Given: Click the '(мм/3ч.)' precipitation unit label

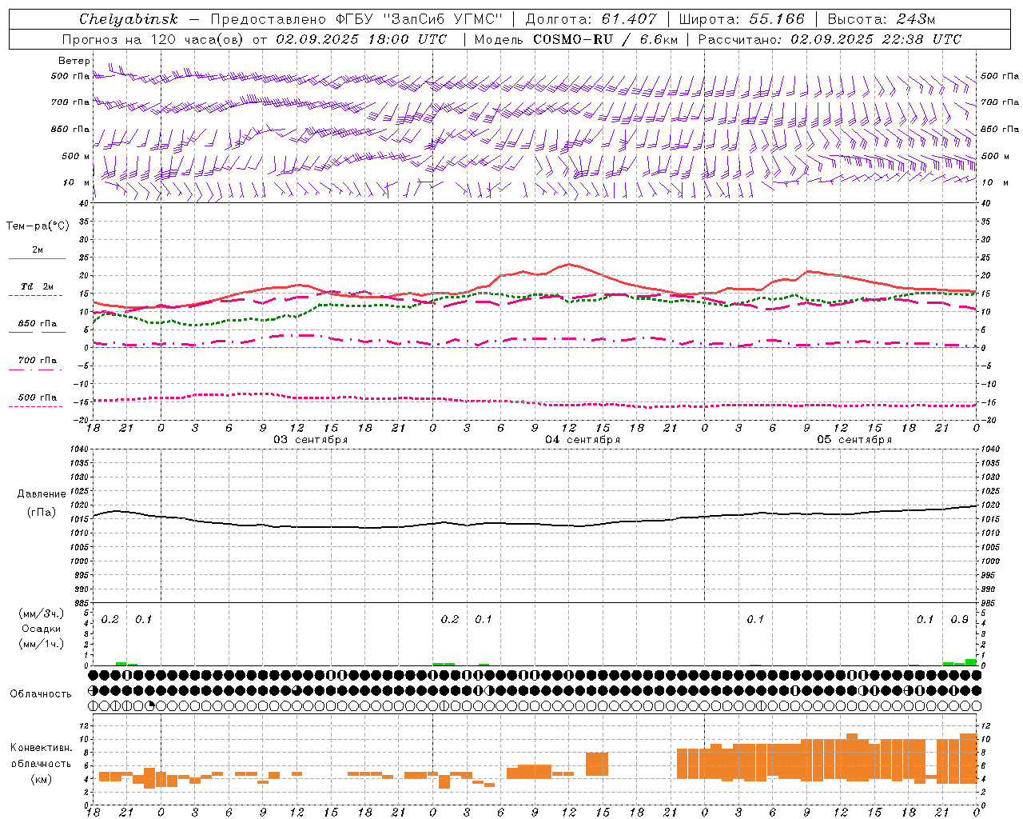Looking at the screenshot, I should [x=42, y=614].
